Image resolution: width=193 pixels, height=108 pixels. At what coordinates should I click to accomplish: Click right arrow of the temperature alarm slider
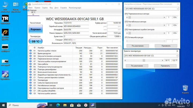[162, 60]
